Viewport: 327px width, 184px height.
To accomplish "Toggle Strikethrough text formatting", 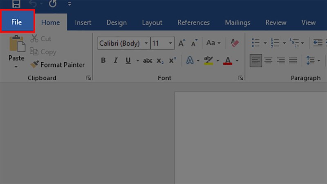I will click(x=148, y=61).
